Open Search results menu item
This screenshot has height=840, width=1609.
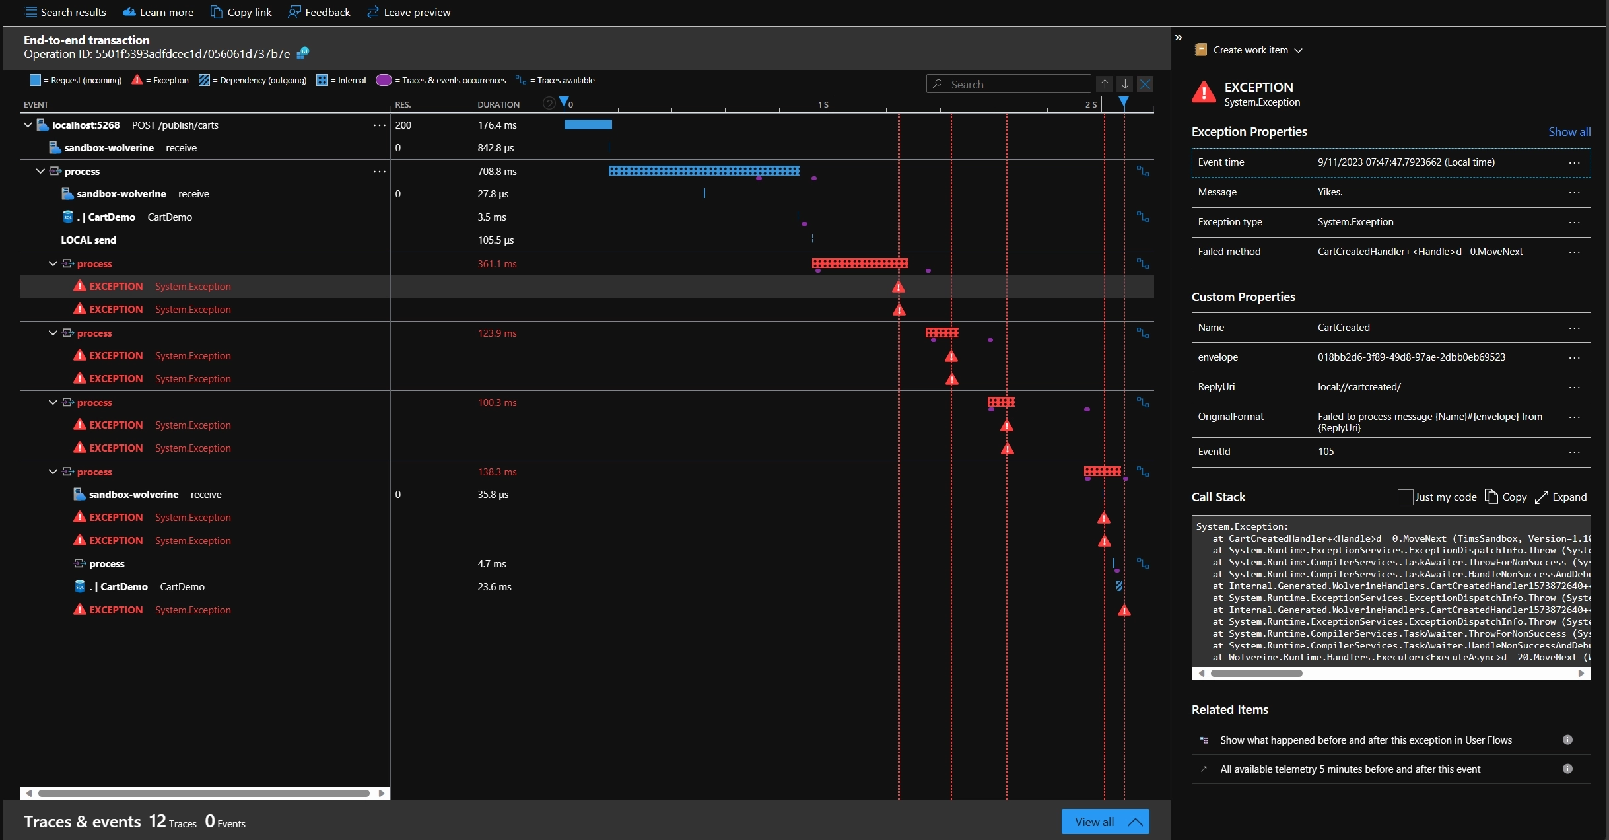65,12
